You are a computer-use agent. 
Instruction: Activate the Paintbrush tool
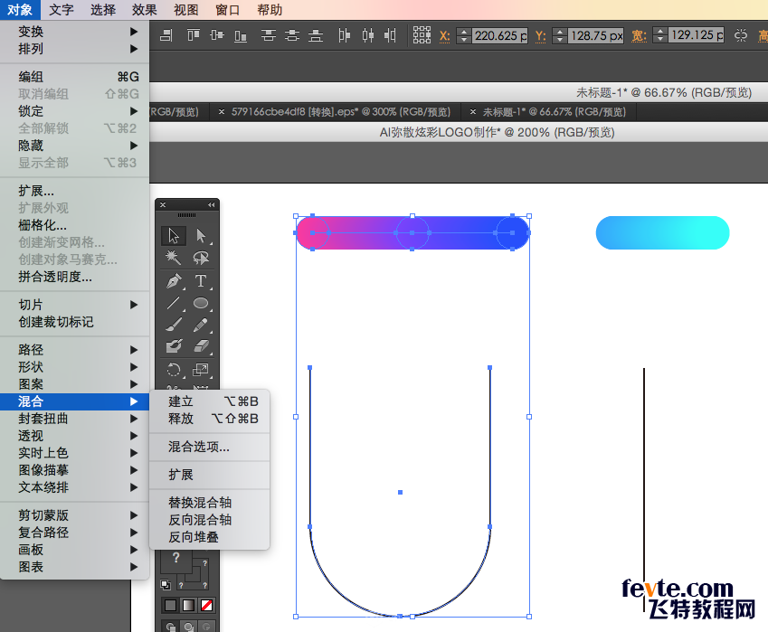point(174,325)
